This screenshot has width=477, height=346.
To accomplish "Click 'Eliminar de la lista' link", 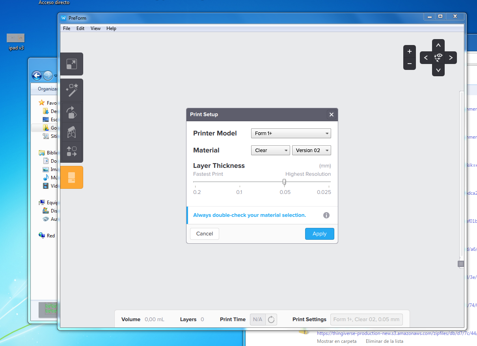I will 384,341.
